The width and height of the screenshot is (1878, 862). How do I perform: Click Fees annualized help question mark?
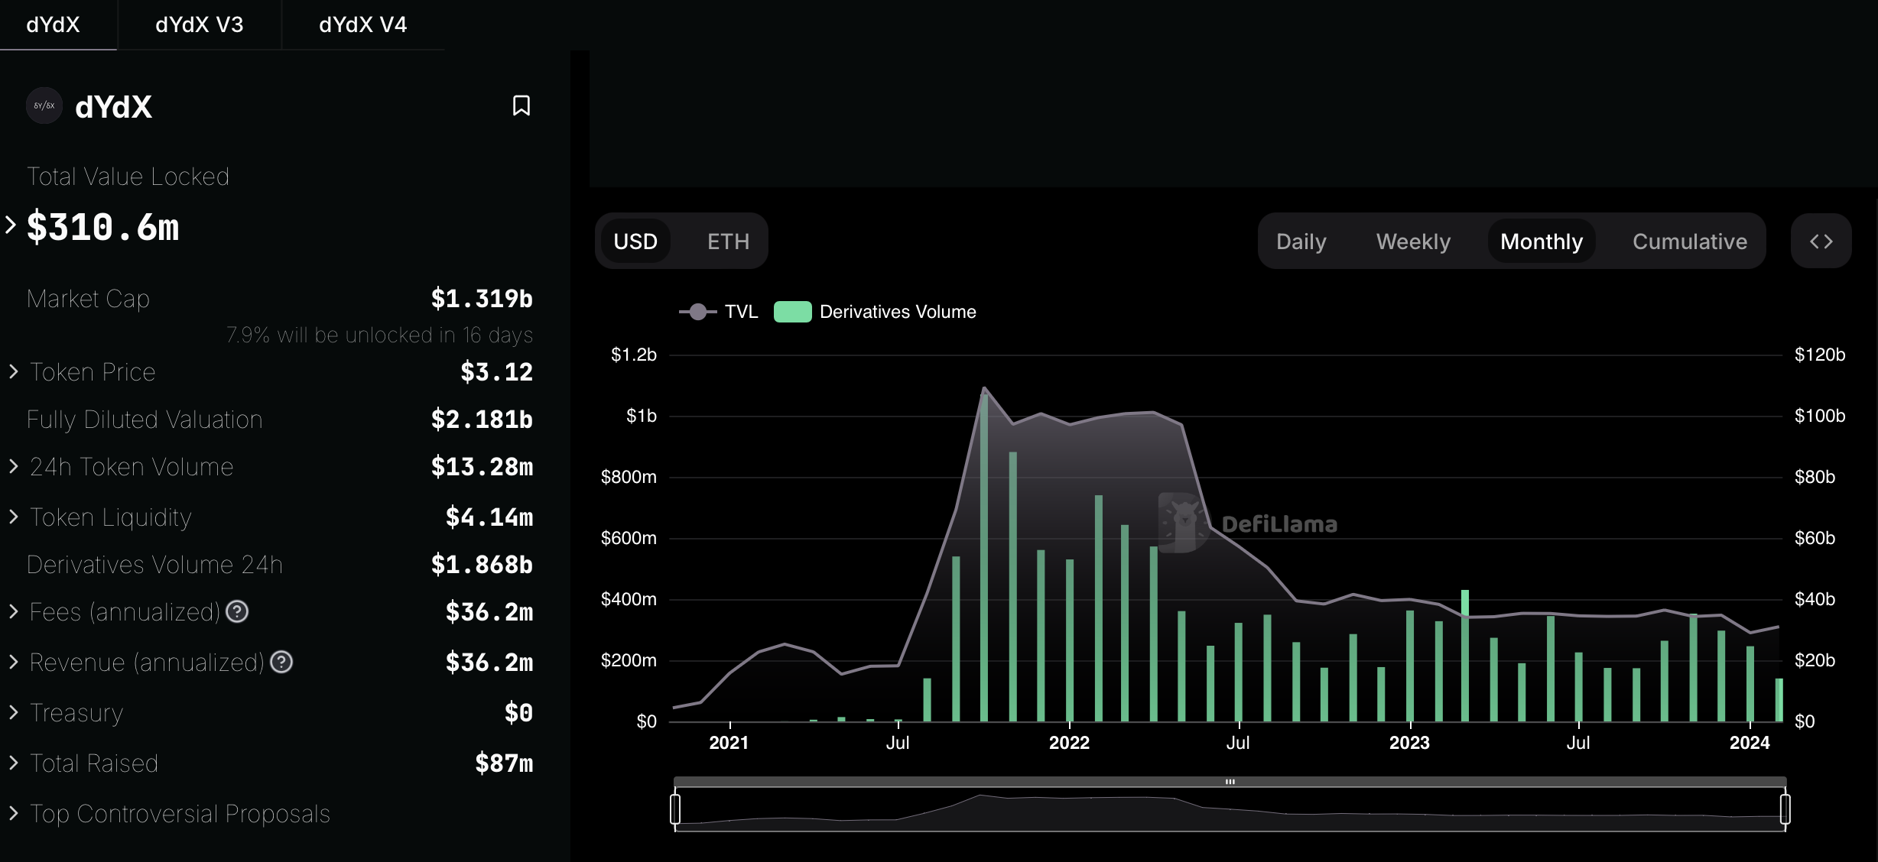237,612
